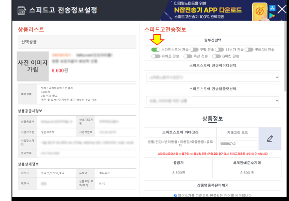Click the document icon beside 스피드고 전송정보설정
The height and width of the screenshot is (201, 289).
coord(21,10)
